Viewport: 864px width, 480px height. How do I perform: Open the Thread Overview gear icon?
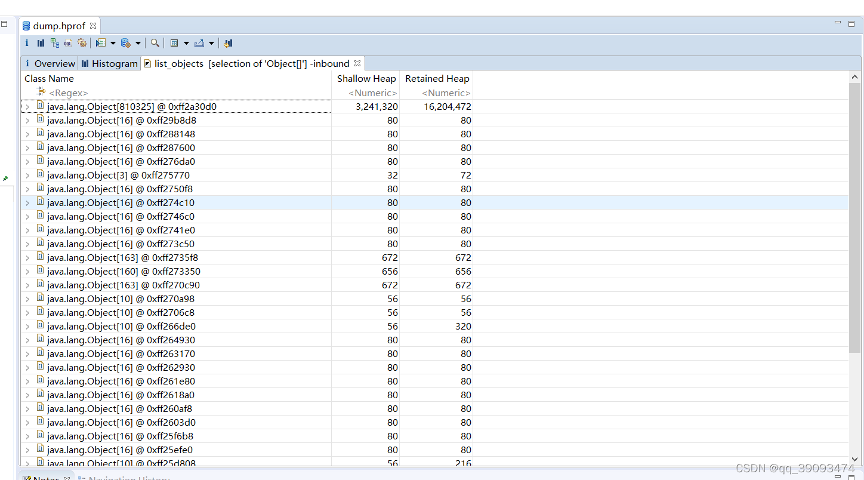[x=82, y=43]
